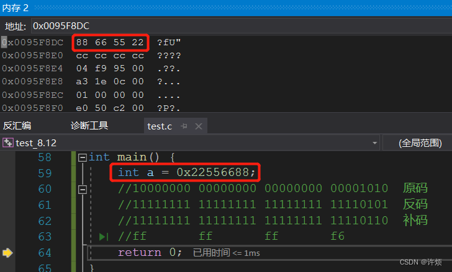
Task: Click the elapsed time hint 已用时间 <= 1ms
Action: (226, 253)
